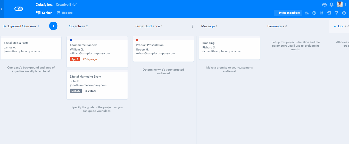The image size is (349, 144).
Task: Open the bar chart statistics icon
Action: click(x=321, y=13)
